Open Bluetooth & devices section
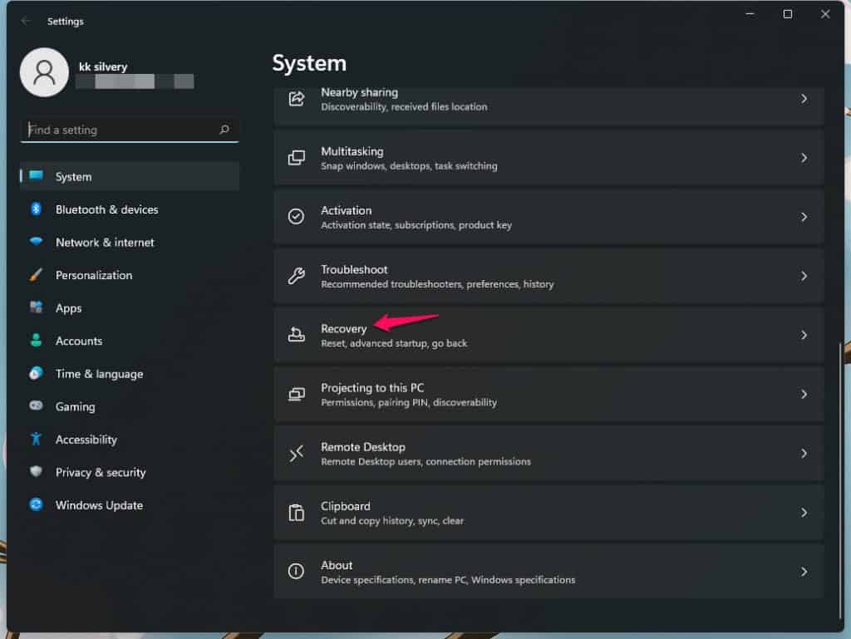851x639 pixels. (x=107, y=209)
